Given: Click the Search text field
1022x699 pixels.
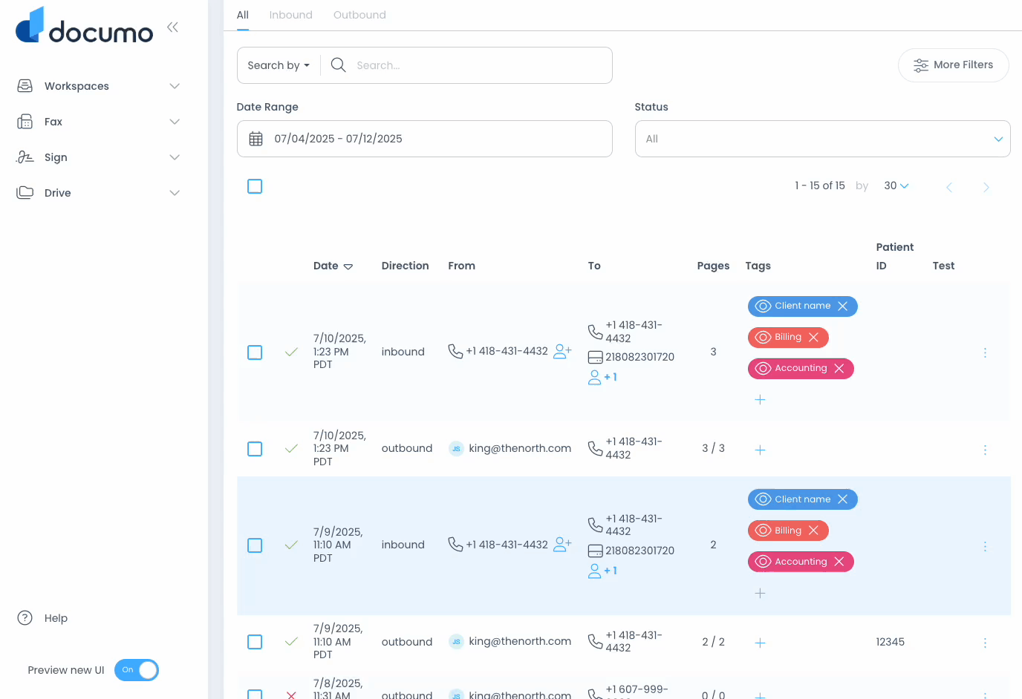Looking at the screenshot, I should (475, 65).
